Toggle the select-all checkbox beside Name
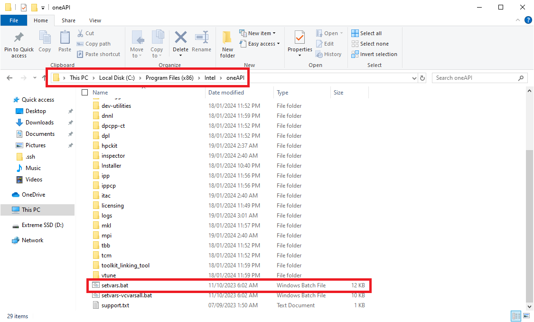The height and width of the screenshot is (322, 534). coord(85,92)
